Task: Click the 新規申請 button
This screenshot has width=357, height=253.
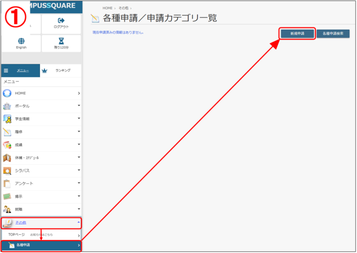Action: 297,33
